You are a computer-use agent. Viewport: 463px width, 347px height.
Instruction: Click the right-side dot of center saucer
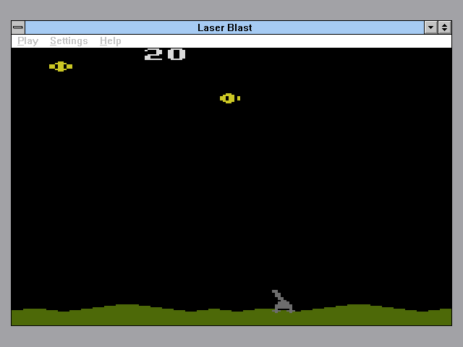[x=239, y=98]
